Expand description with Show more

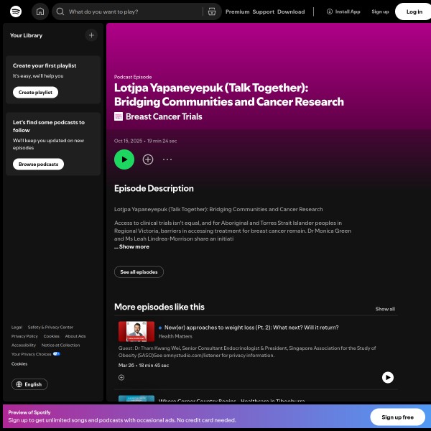point(134,246)
